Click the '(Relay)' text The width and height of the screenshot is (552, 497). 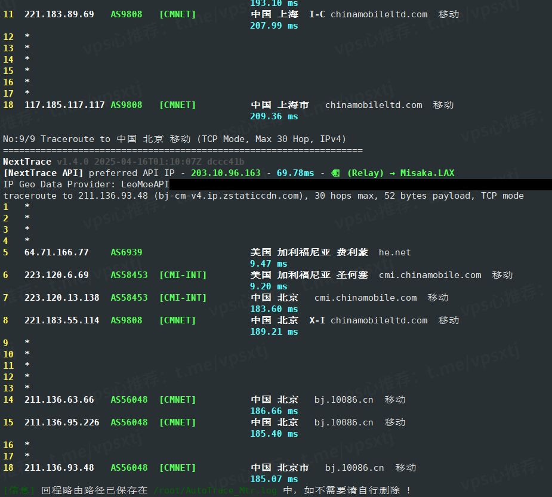pos(365,173)
